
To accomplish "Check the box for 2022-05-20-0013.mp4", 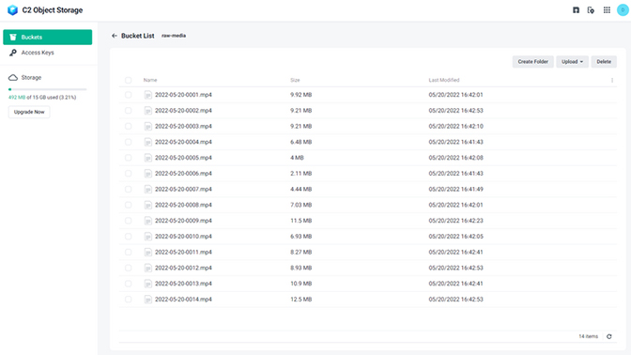I will coord(128,284).
